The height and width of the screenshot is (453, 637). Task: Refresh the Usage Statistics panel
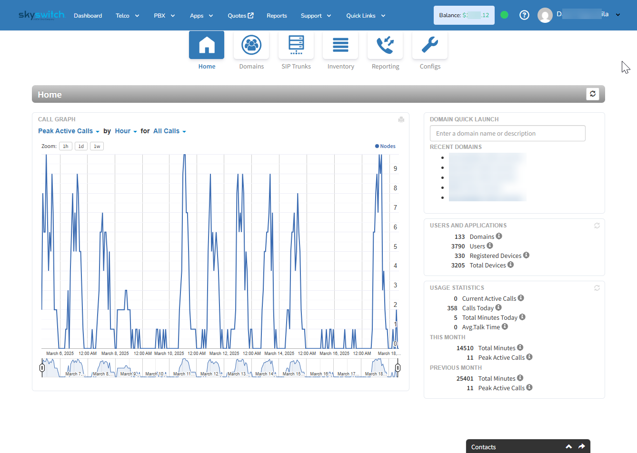[597, 287]
